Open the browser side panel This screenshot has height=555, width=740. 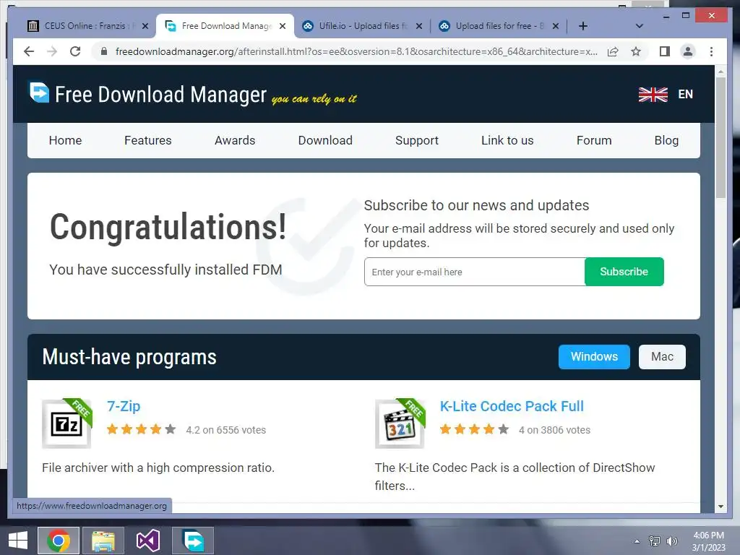coord(665,51)
